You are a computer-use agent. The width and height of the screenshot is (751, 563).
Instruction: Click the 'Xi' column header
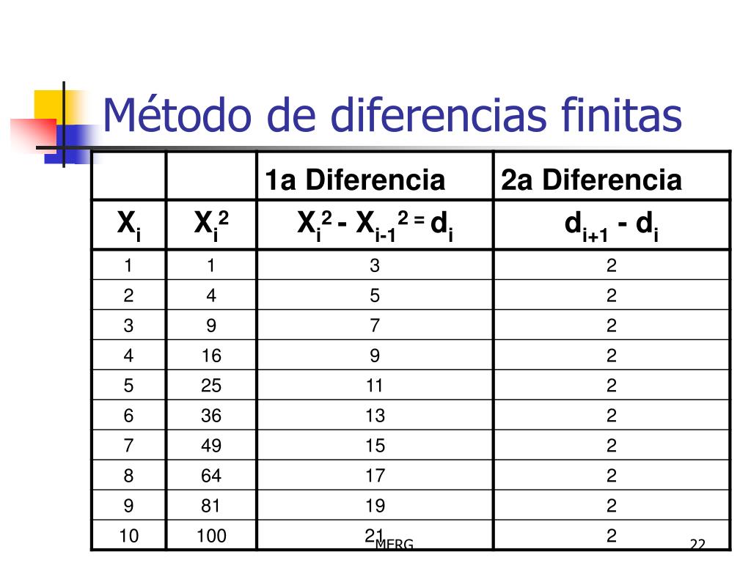(x=129, y=224)
